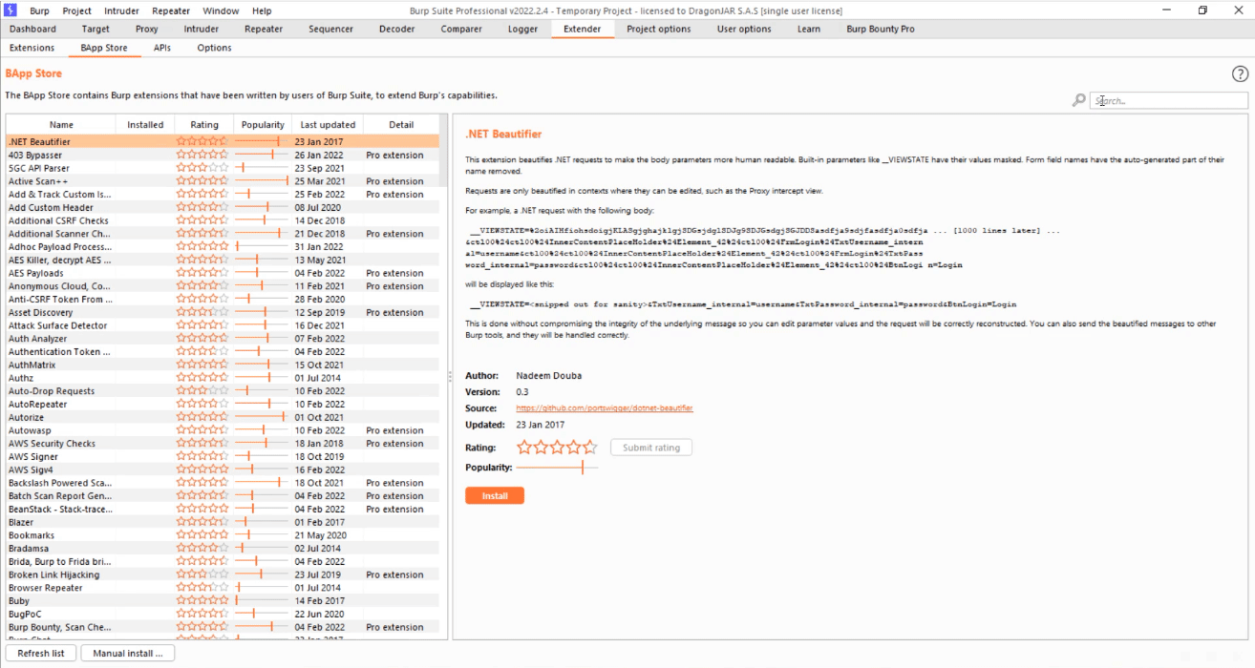Screen dimensions: 1255x668
Task: Open the Burp Bounty Pro tab
Action: [x=881, y=29]
